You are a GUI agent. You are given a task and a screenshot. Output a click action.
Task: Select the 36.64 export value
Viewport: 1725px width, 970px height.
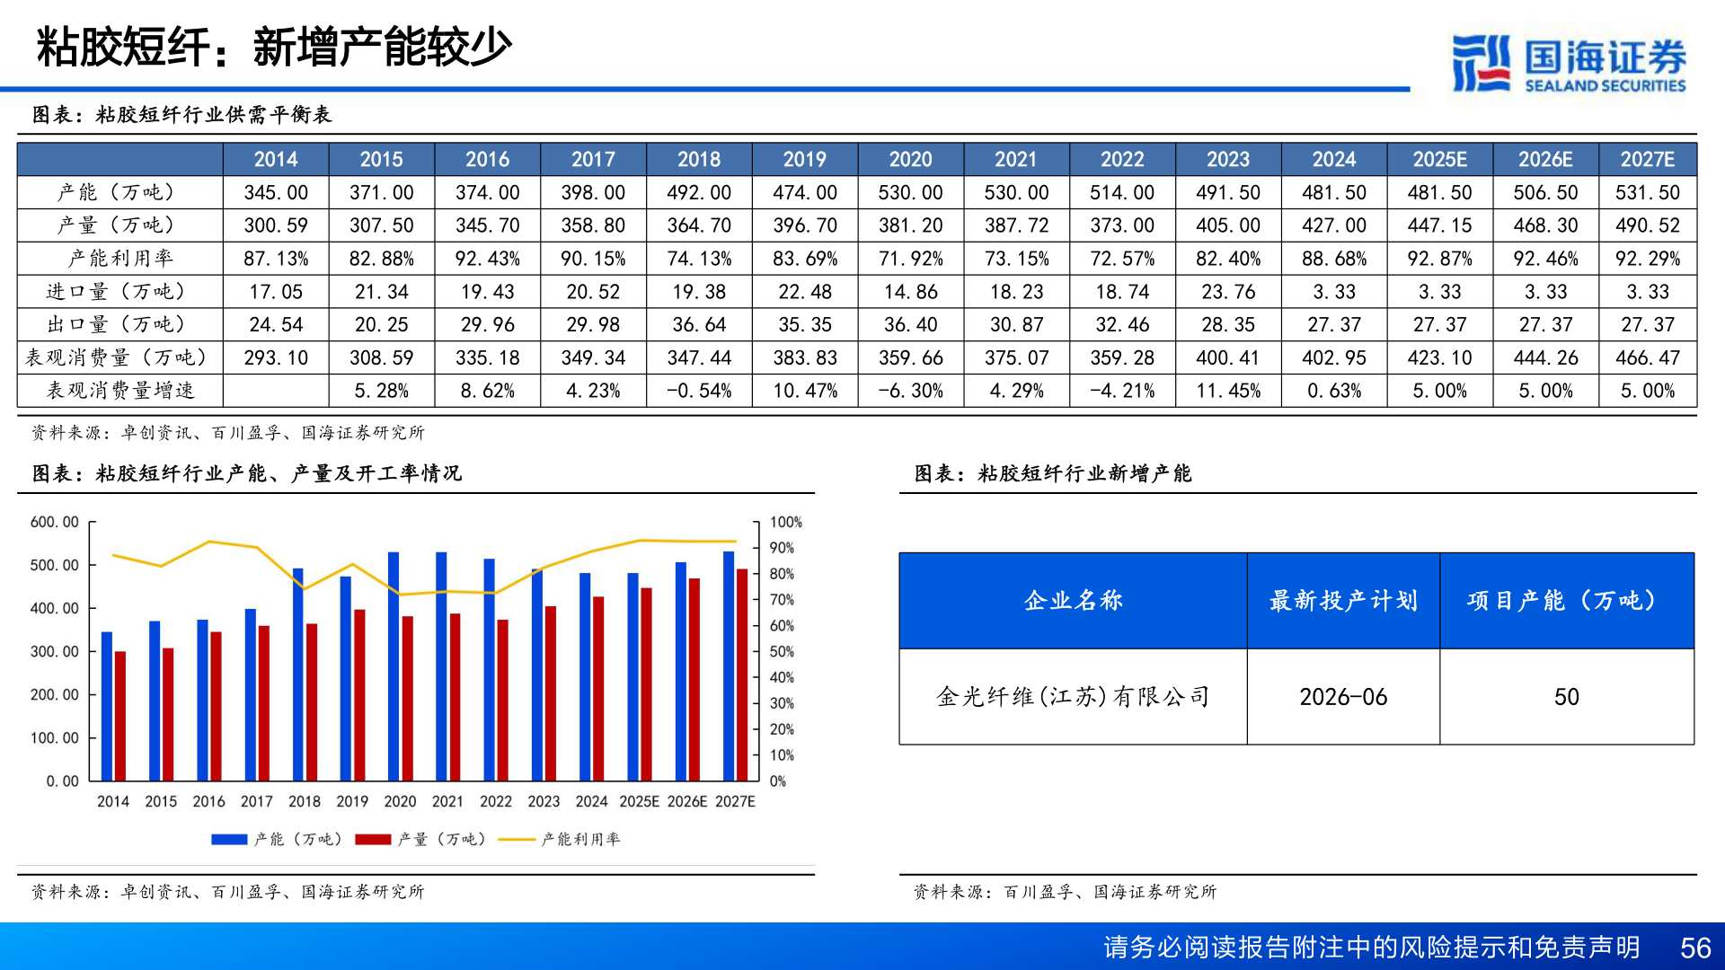699,324
